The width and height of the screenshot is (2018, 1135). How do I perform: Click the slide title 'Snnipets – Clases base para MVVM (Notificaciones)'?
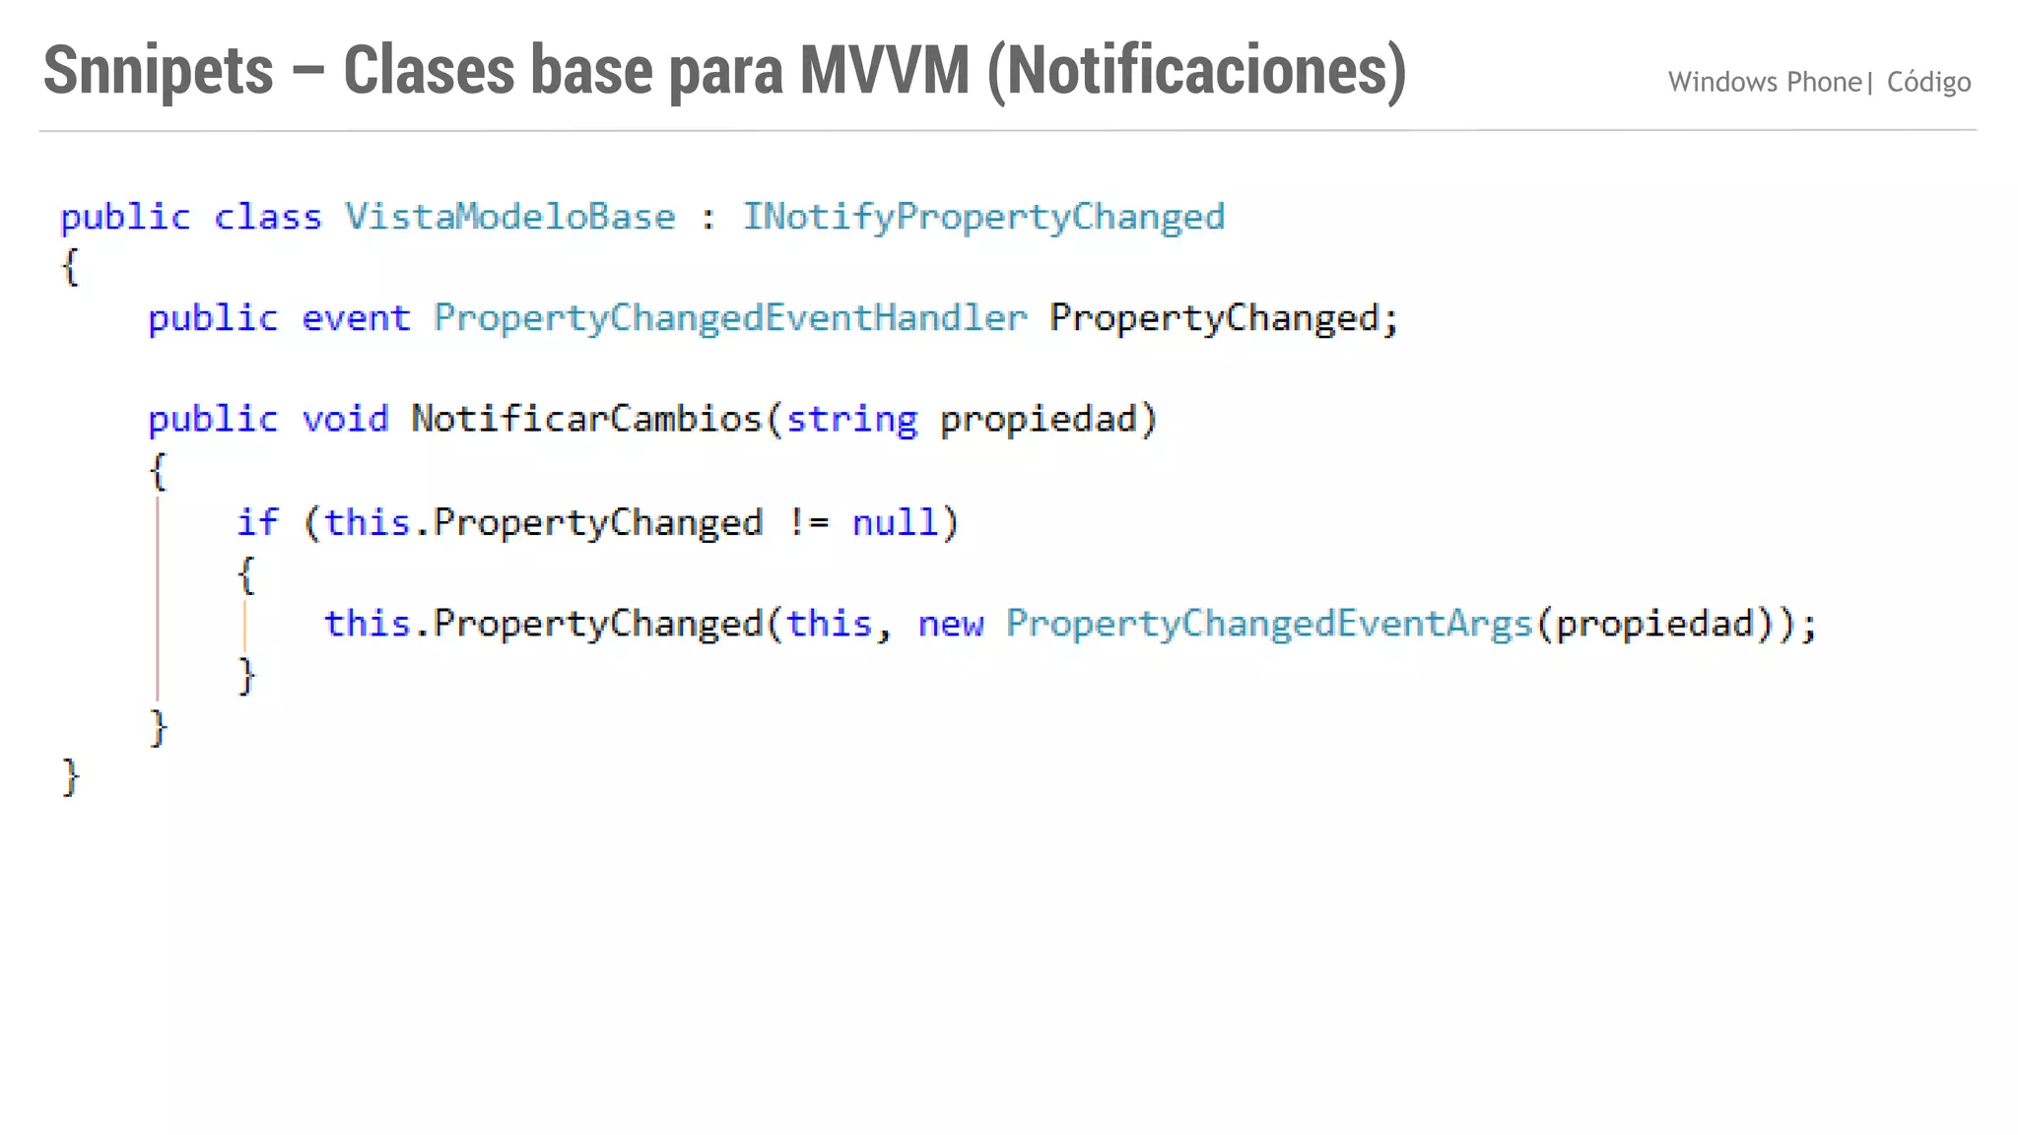click(x=725, y=72)
